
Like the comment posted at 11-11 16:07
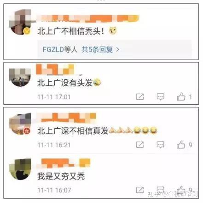[x=181, y=190]
